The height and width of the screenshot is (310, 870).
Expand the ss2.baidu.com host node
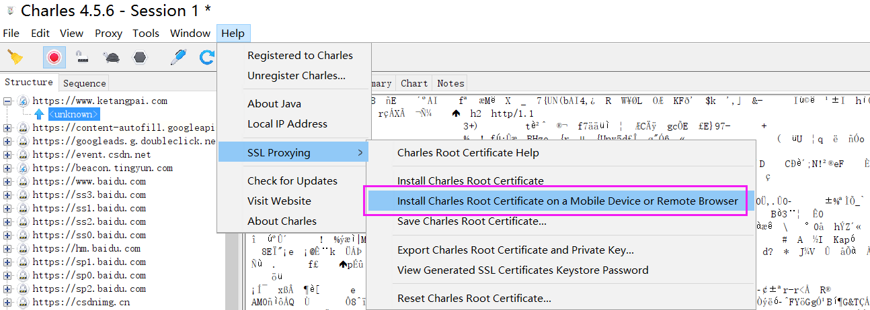7,222
